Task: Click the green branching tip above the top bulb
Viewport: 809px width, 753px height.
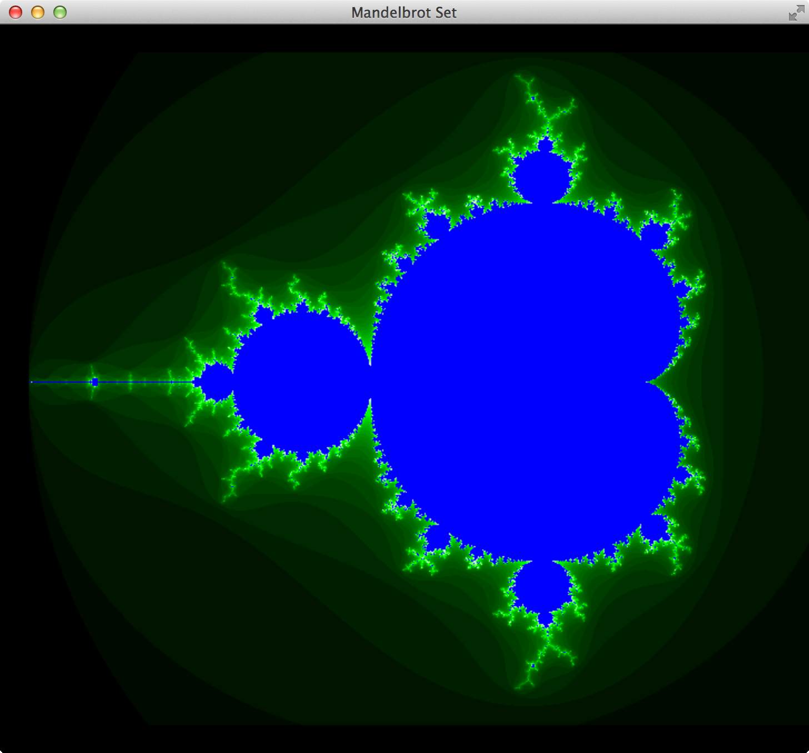Action: coord(523,80)
